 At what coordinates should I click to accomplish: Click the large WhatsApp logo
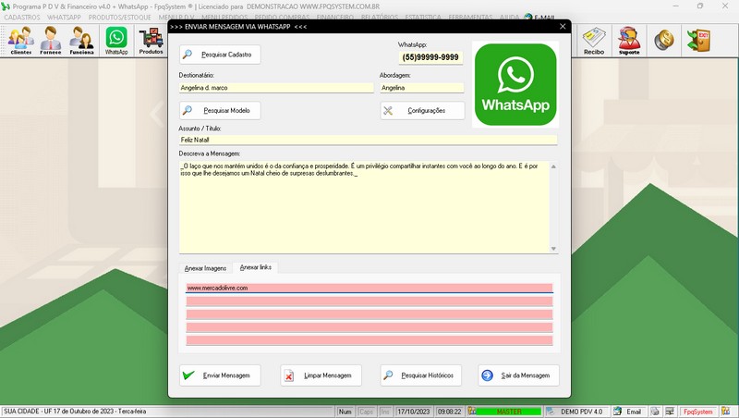click(x=515, y=84)
